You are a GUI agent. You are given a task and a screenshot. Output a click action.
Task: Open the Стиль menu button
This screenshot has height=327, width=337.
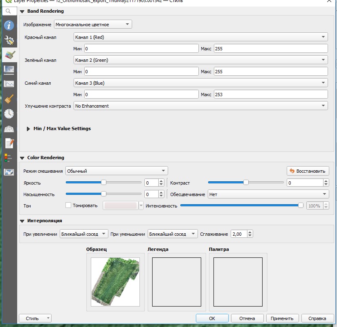(35, 318)
